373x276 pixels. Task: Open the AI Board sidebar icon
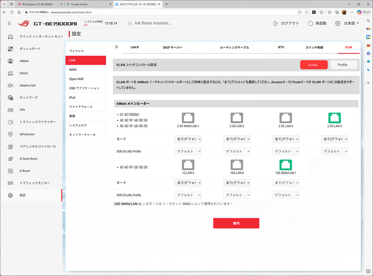coord(10,171)
